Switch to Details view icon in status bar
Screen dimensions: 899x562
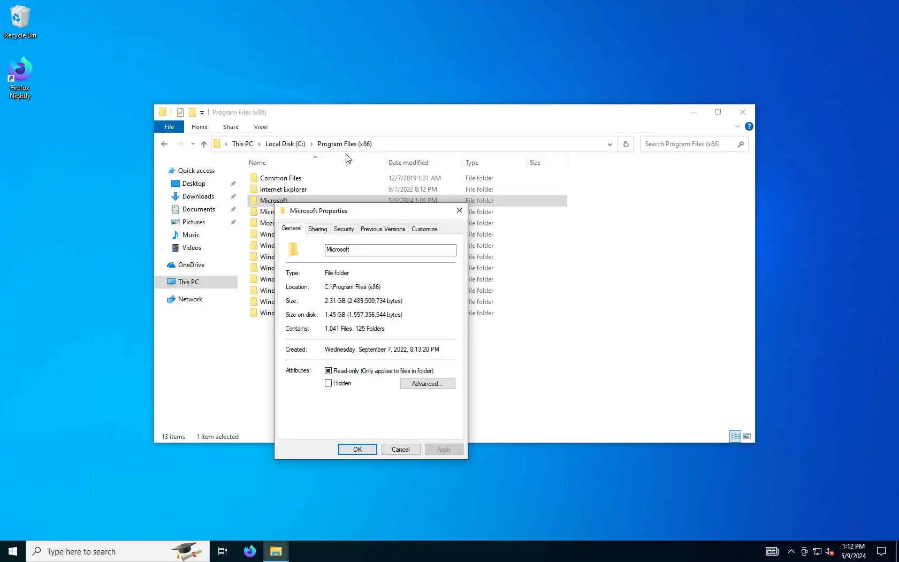(x=736, y=436)
